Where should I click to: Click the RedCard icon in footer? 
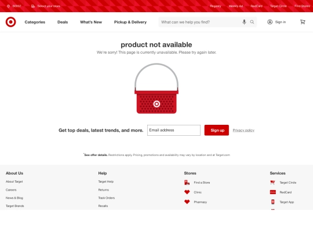[272, 192]
